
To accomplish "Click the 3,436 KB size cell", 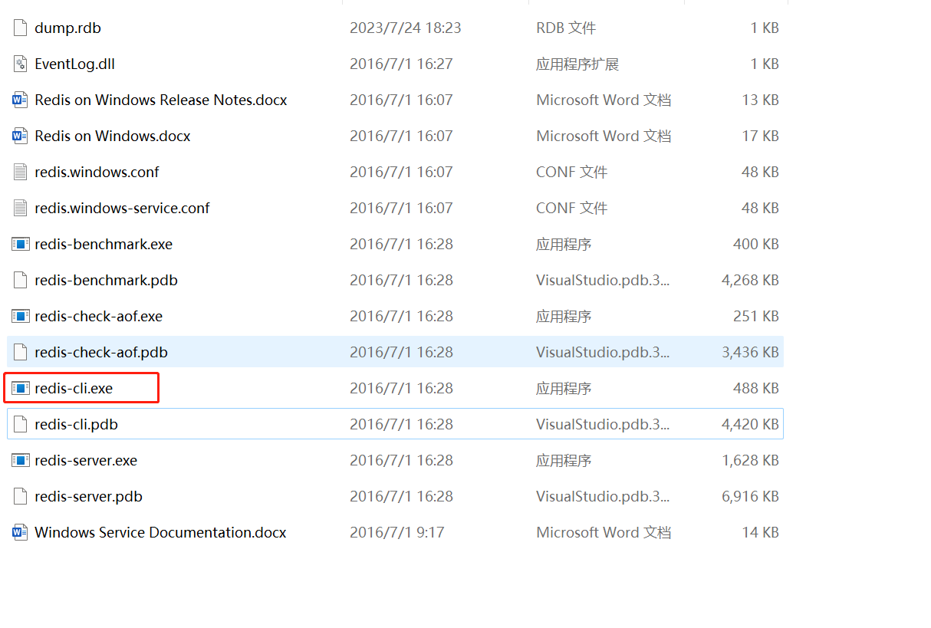I will (x=750, y=352).
